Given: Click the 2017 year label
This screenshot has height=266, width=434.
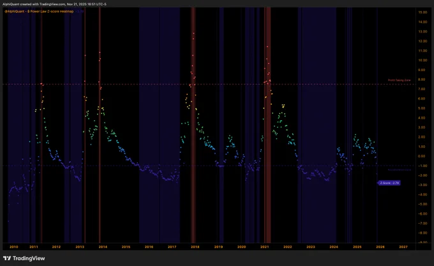Looking at the screenshot, I should click(x=172, y=247).
